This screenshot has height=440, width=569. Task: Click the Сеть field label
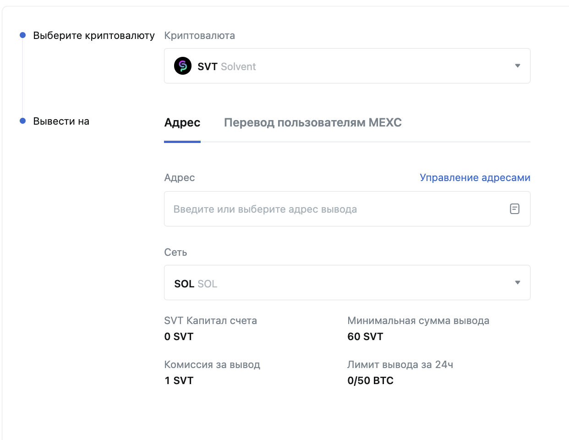coord(175,253)
